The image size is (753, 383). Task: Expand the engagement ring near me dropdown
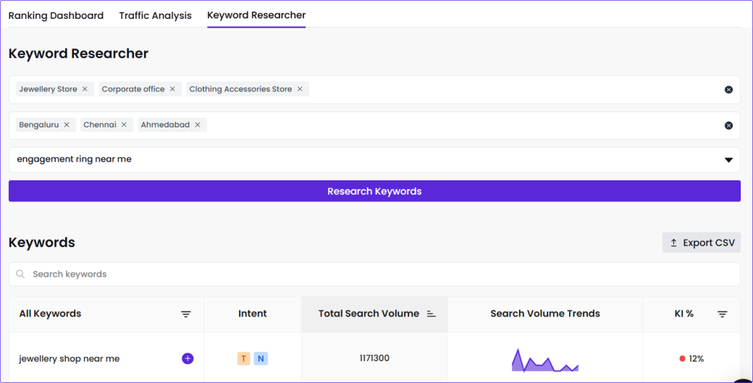coord(728,160)
